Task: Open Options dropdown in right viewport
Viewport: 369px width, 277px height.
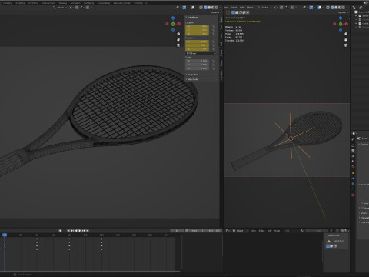Action: [x=343, y=12]
